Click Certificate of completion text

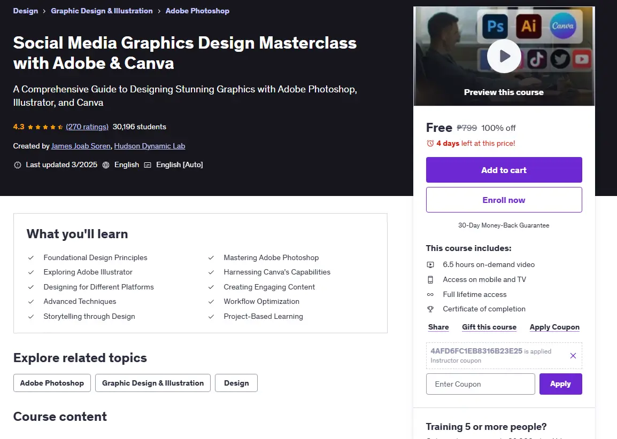(x=484, y=309)
